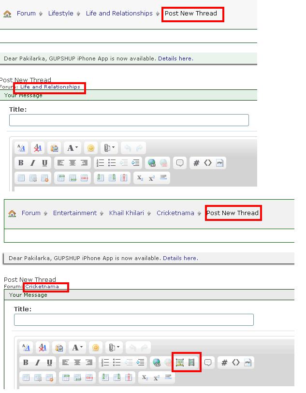Open the Lifestyle breadcrumb link
306x393 pixels.
pos(61,14)
